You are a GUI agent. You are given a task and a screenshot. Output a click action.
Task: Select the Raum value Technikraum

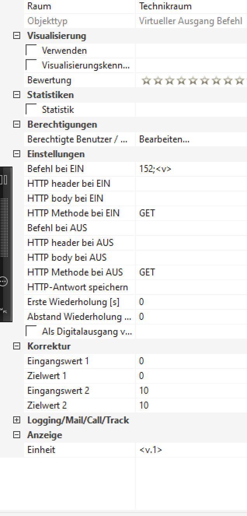pos(165,6)
